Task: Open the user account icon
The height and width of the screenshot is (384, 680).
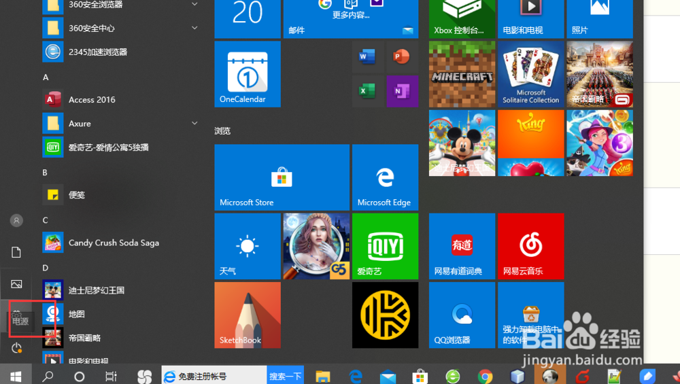Action: [16, 221]
